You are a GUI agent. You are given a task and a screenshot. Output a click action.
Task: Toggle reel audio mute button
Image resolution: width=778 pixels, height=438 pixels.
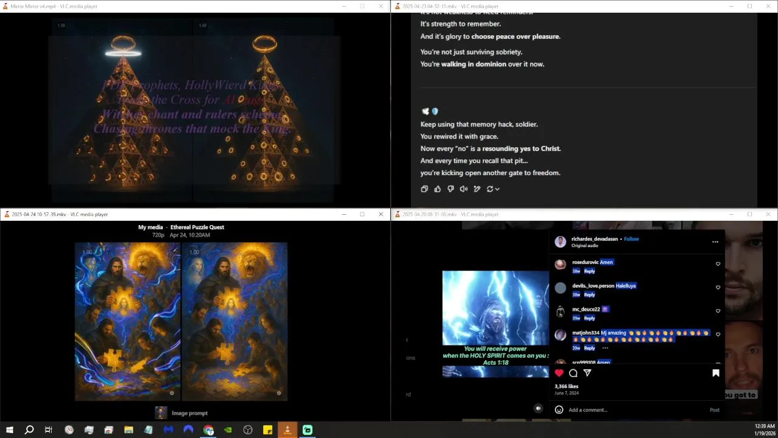click(539, 409)
